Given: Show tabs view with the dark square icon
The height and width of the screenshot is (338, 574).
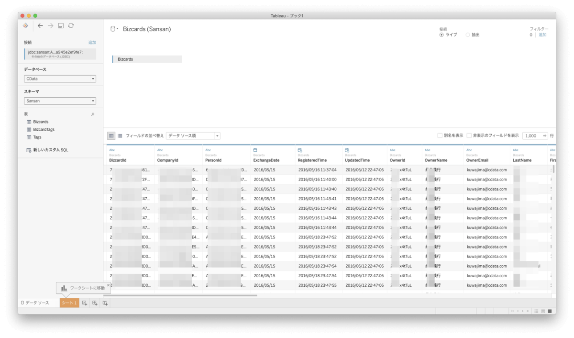Looking at the screenshot, I should 550,311.
